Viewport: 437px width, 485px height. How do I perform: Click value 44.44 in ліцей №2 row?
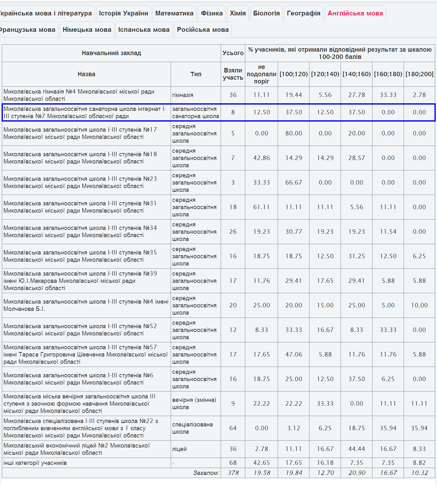(357, 449)
